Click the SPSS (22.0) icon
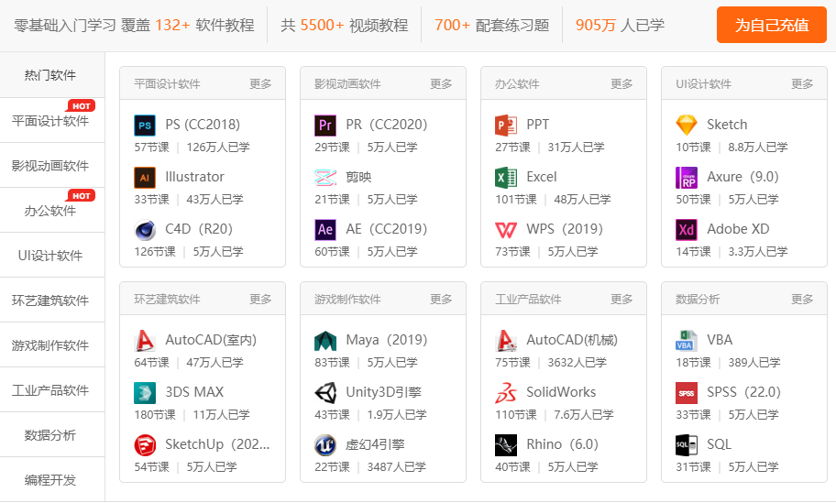This screenshot has width=836, height=503. 687,393
